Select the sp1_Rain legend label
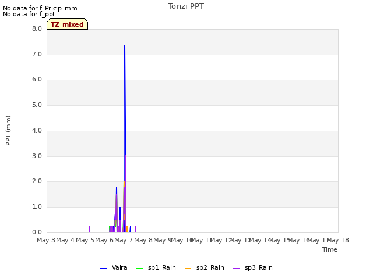The image size is (373, 279). [x=162, y=267]
